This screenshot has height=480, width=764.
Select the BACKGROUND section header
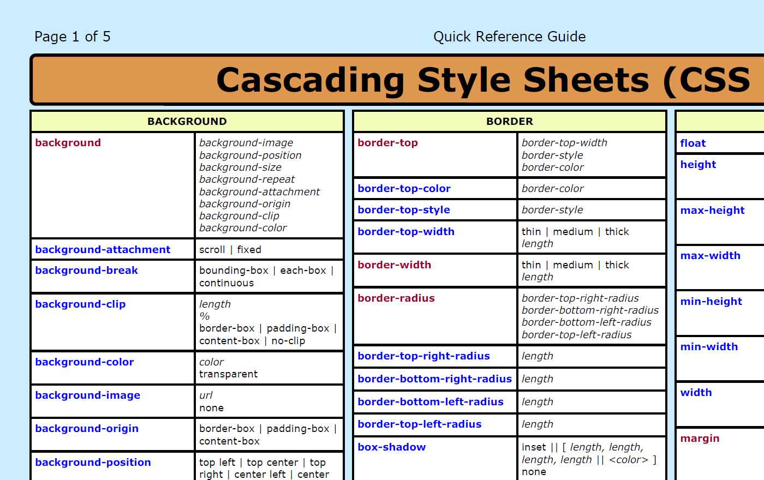tap(187, 122)
